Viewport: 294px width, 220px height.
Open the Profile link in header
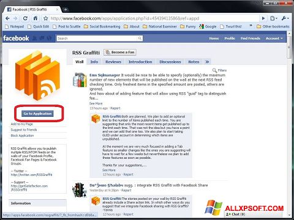tap(230, 38)
